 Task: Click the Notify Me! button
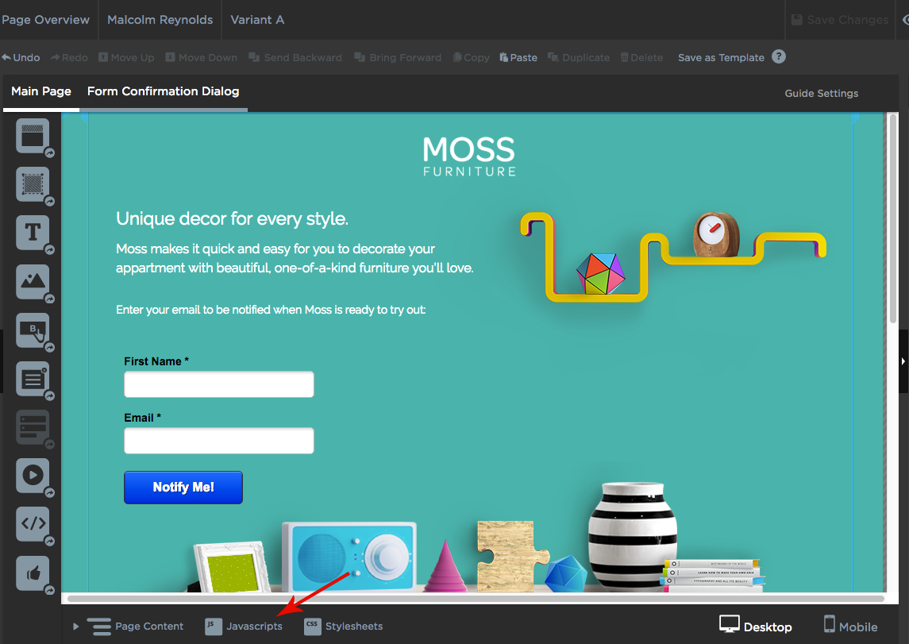[183, 488]
